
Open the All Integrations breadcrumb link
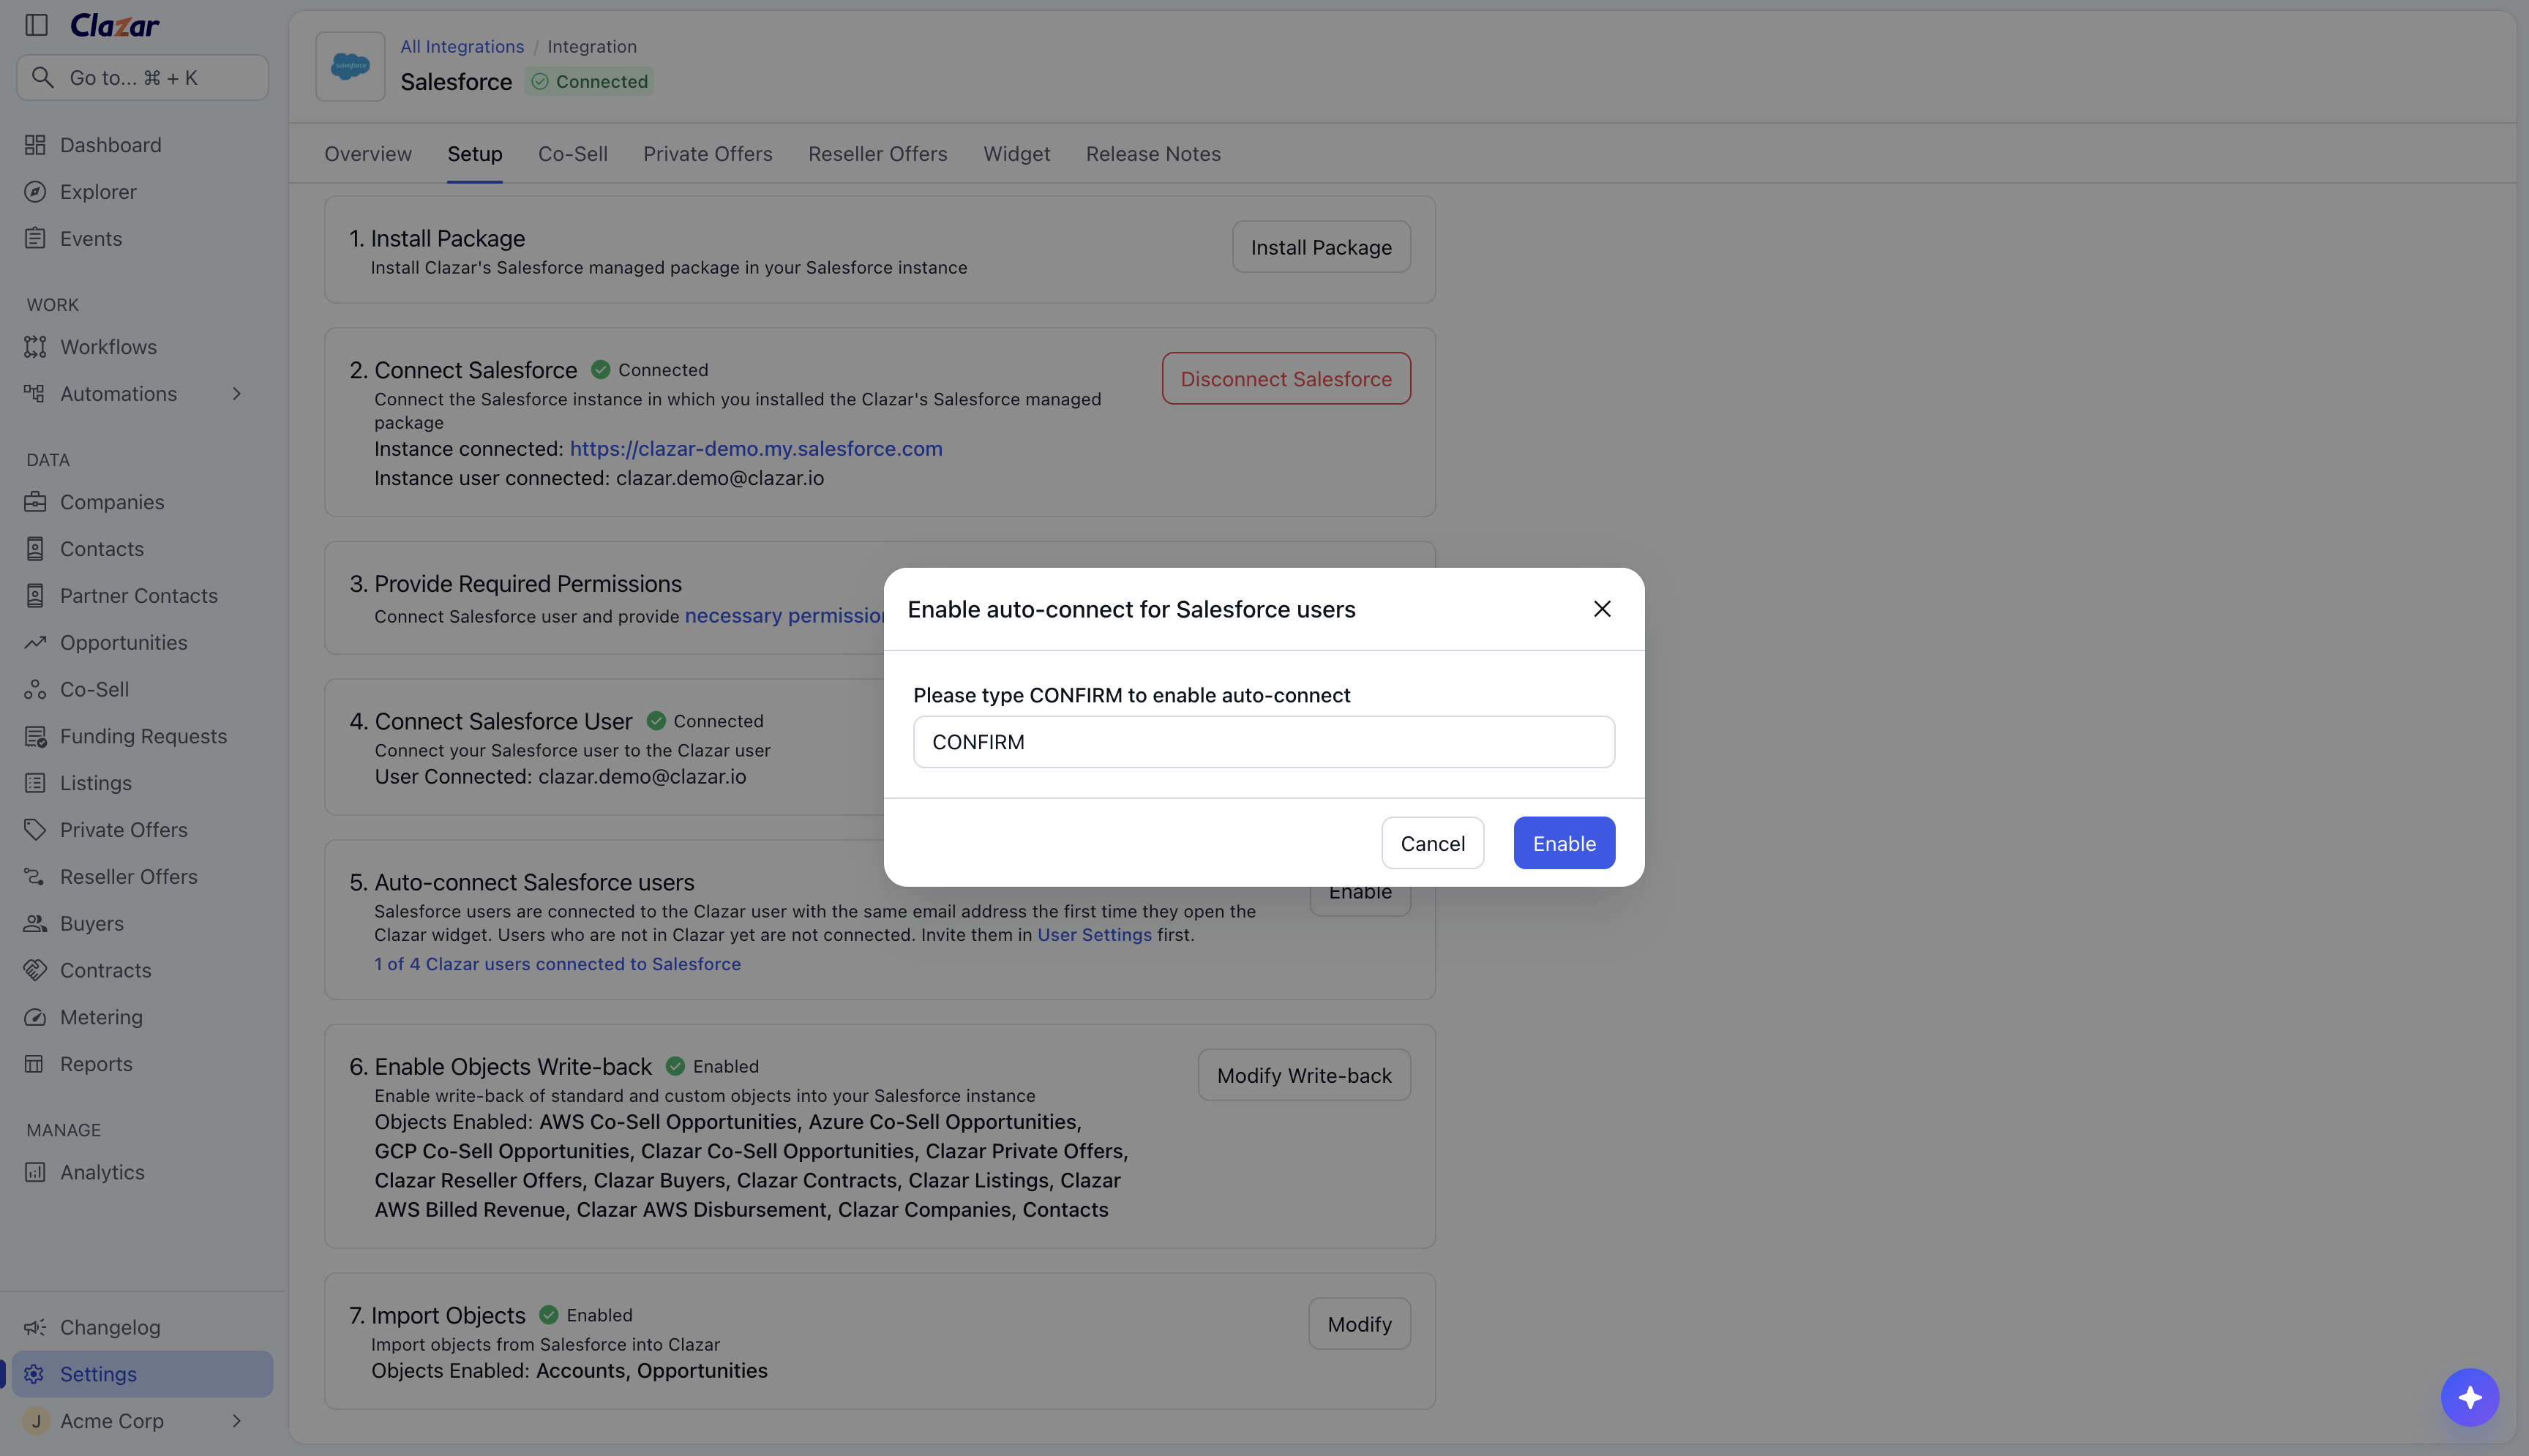click(462, 47)
